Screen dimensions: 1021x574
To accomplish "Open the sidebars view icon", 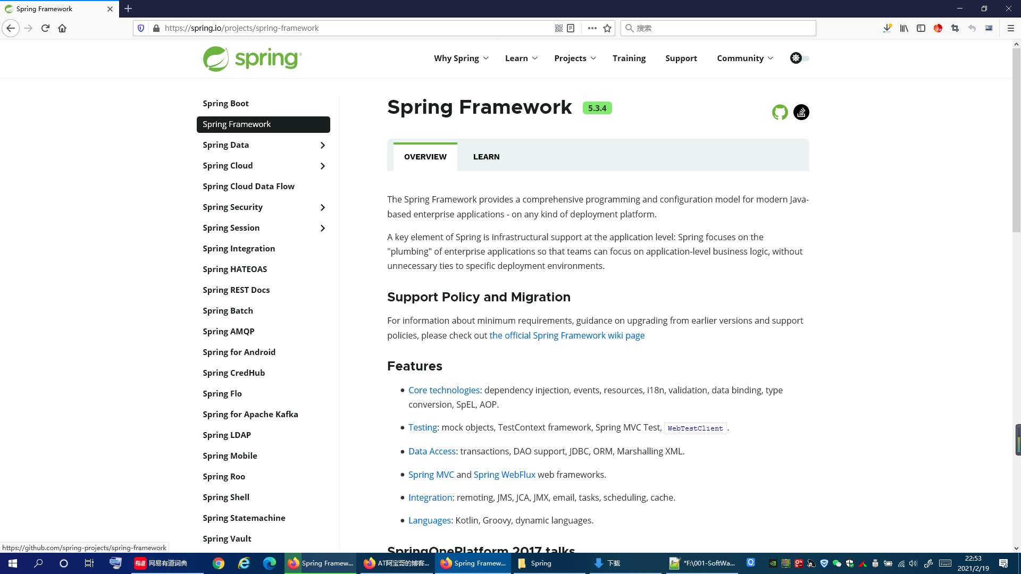I will point(921,28).
